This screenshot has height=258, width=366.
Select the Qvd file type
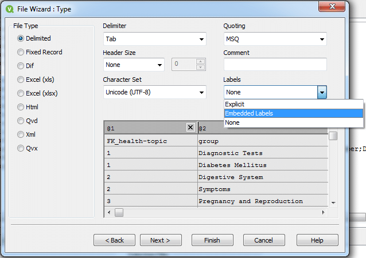(x=28, y=121)
